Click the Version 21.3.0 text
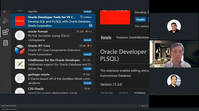199x111 pixels. pyautogui.click(x=111, y=84)
